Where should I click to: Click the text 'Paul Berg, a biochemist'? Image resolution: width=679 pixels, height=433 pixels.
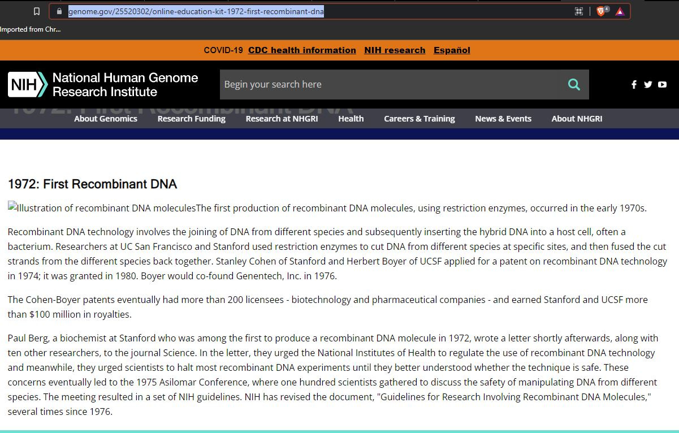[x=57, y=338]
